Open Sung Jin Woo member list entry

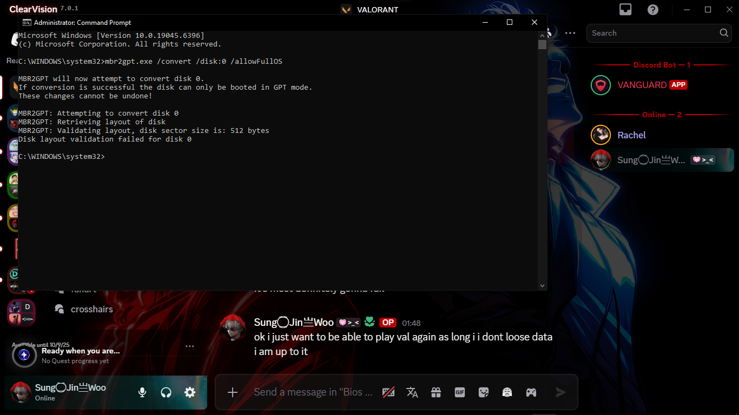pos(662,160)
